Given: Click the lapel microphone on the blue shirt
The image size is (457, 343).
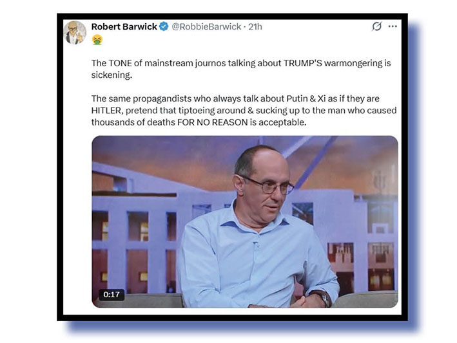Looking at the screenshot, I should click(x=257, y=245).
